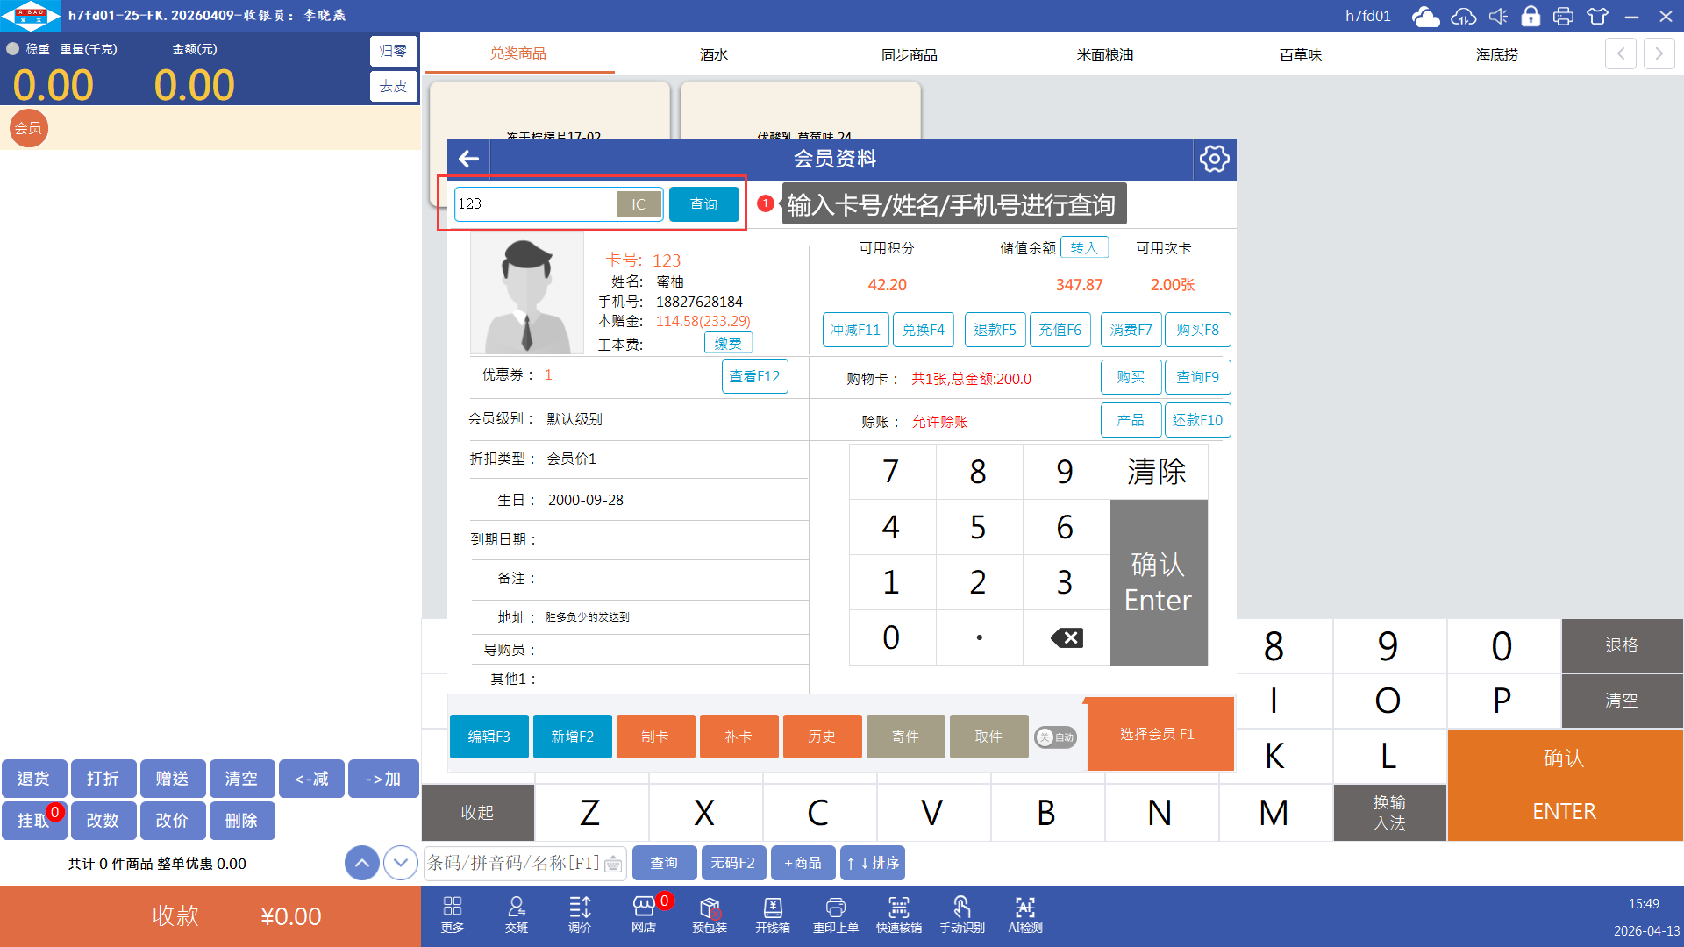Toggle the IC card mode button

tap(639, 204)
